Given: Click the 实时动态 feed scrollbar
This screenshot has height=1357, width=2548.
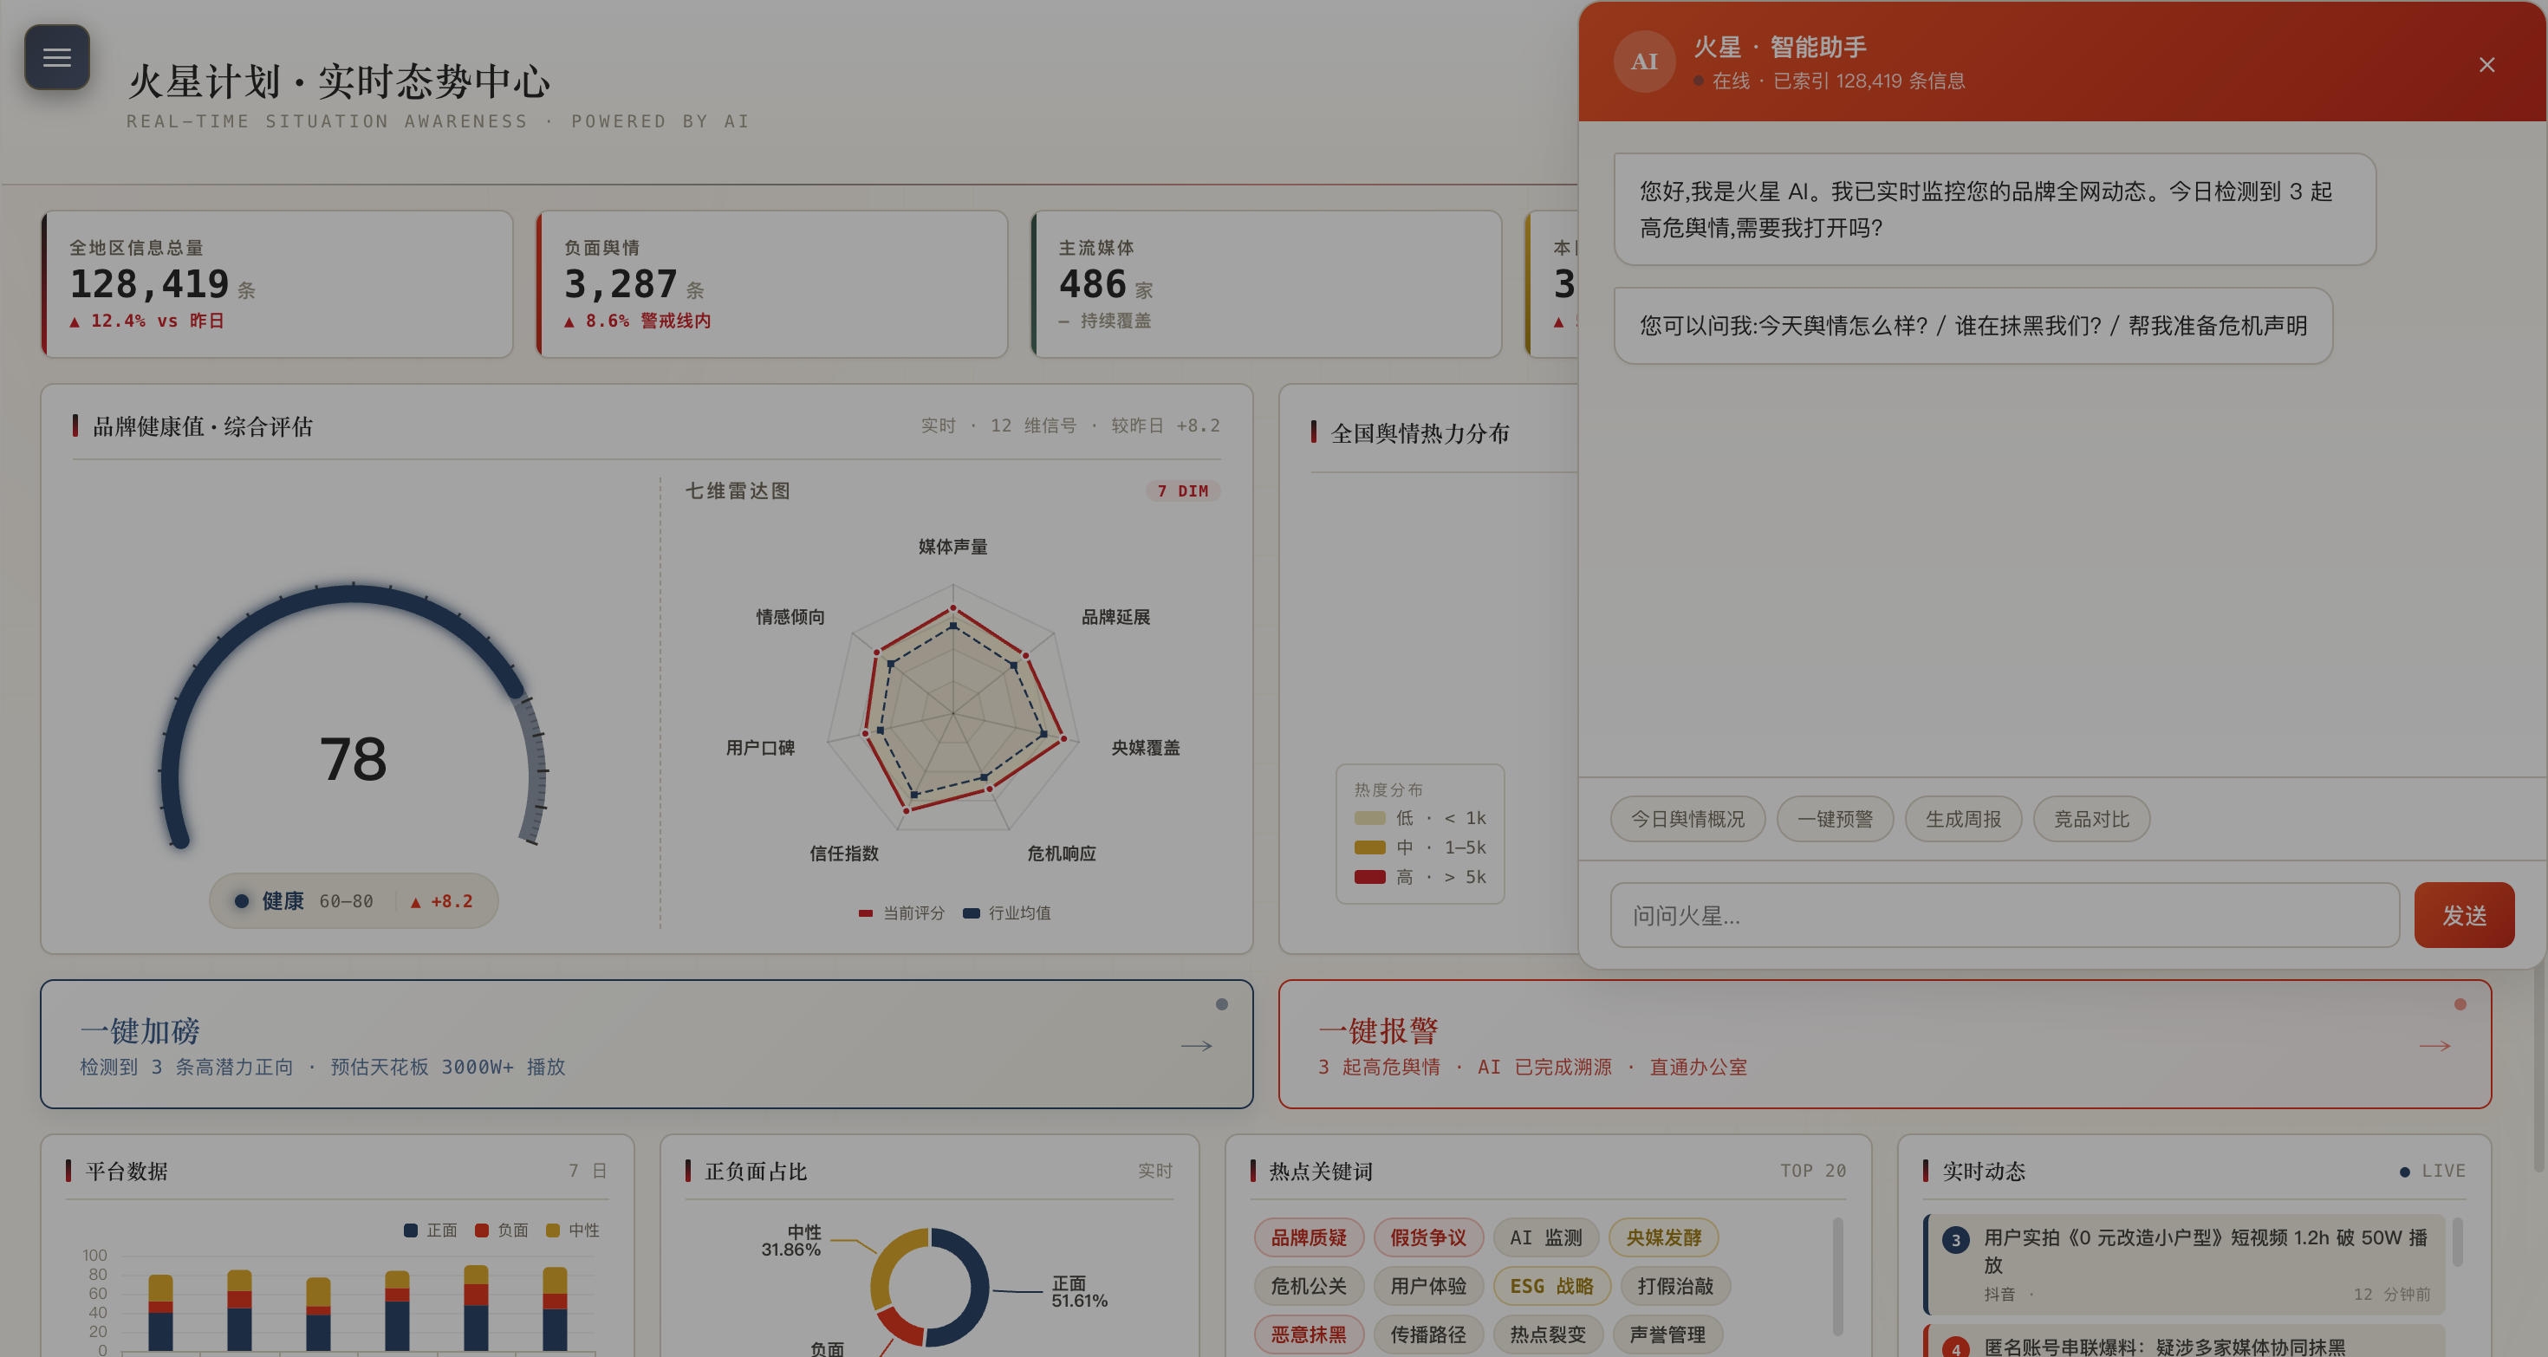Looking at the screenshot, I should click(2458, 1243).
